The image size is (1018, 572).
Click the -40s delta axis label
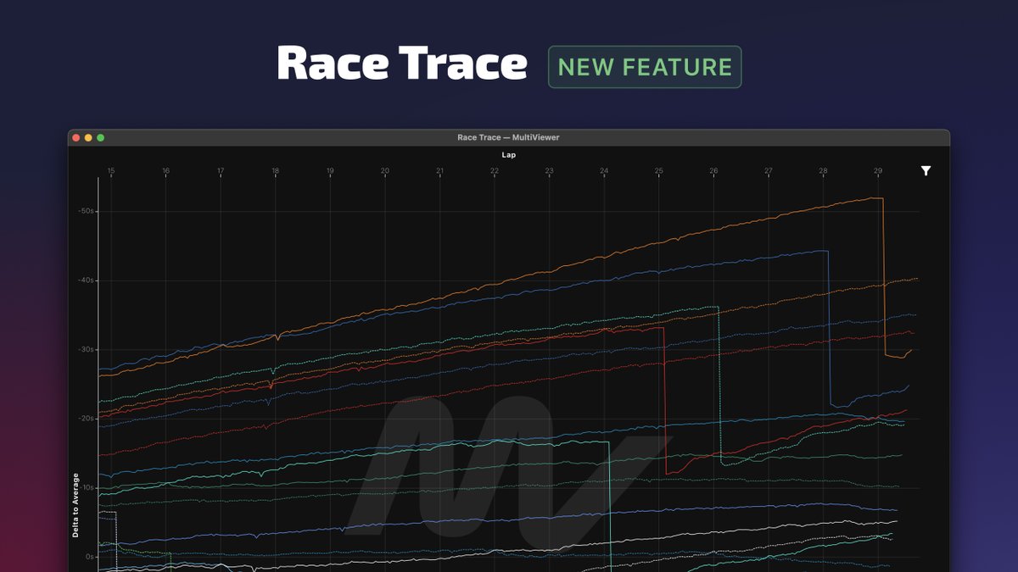tap(86, 280)
